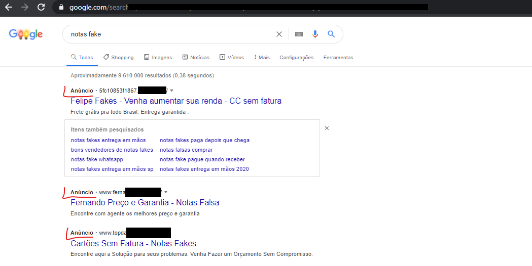Switch to the Vídeos tab

point(232,58)
